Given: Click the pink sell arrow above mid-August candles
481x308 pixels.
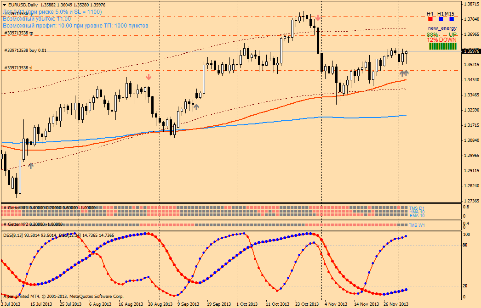Looking at the screenshot, I should [149, 77].
